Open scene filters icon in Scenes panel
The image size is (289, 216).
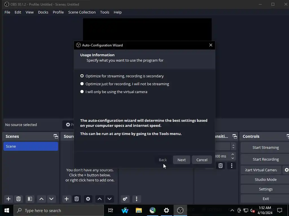pyautogui.click(x=30, y=199)
